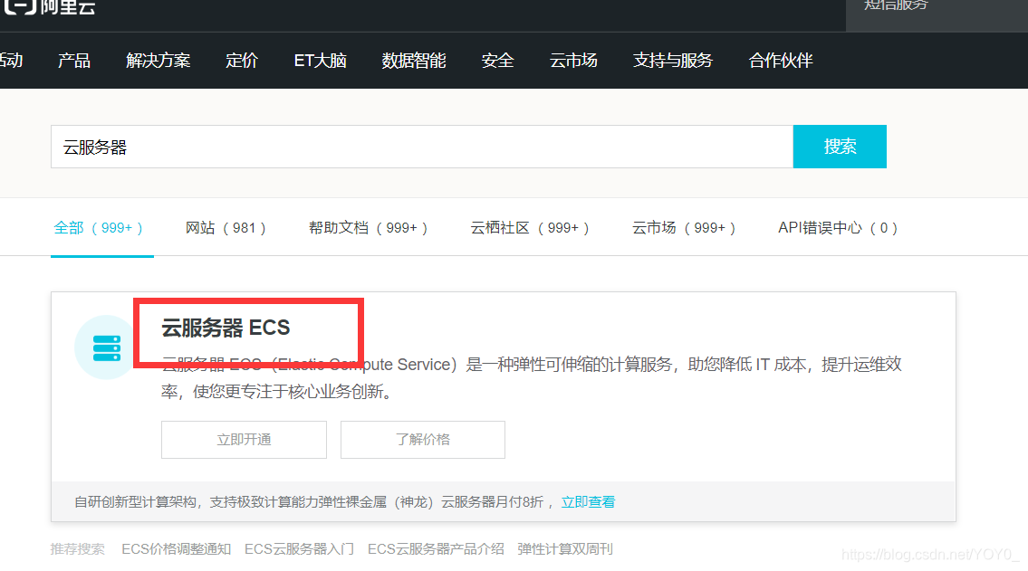Open suggested search ECS云服务器产品介绍
The image size is (1028, 571).
(436, 549)
